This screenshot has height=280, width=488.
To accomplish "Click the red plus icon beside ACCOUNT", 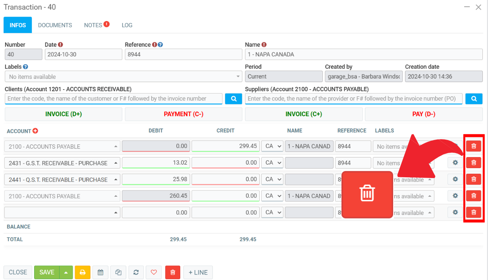I will pos(35,131).
